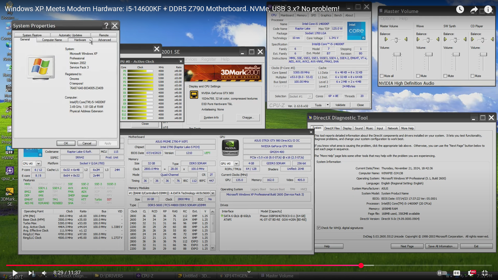
Task: Select Computer Name tab
Action: coord(52,40)
